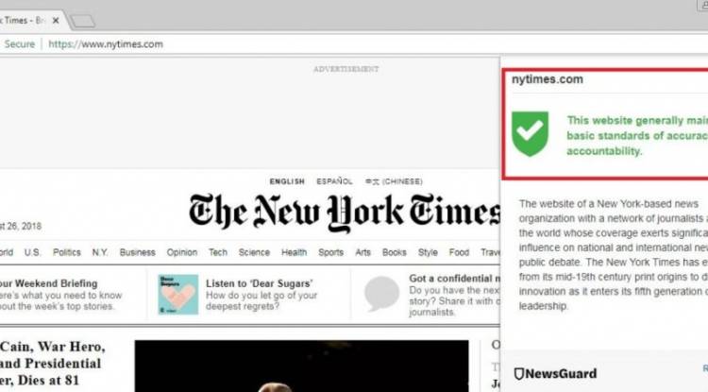Click the Secure site info label
708x392 pixels.
pyautogui.click(x=20, y=44)
